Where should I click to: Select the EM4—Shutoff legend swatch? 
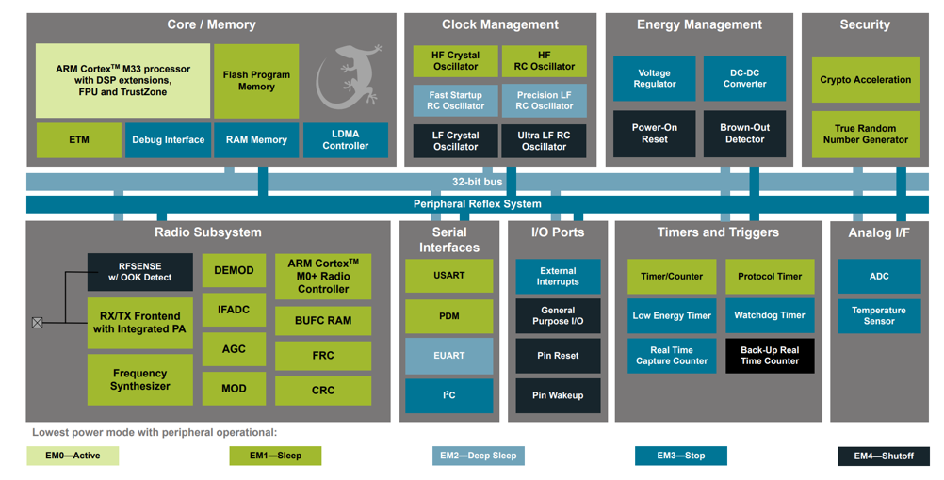pyautogui.click(x=883, y=456)
